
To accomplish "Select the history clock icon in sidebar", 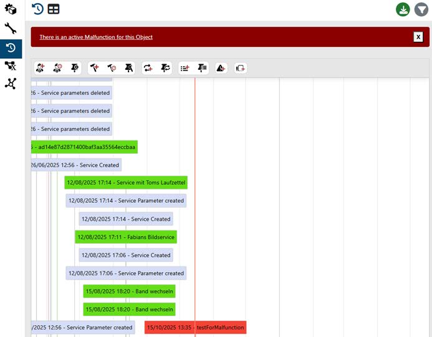I will 11,47.
